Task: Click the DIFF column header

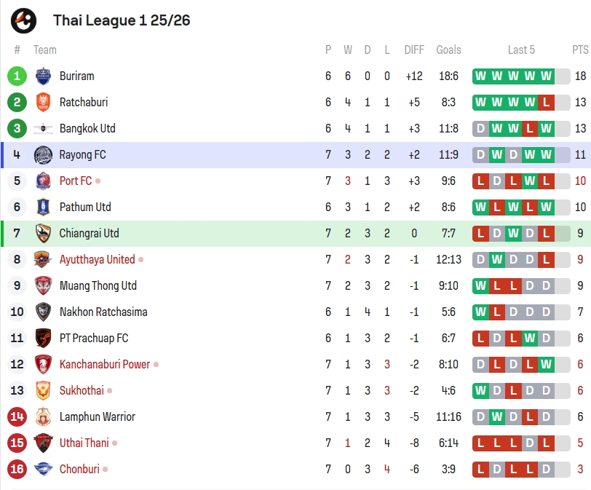Action: (414, 50)
